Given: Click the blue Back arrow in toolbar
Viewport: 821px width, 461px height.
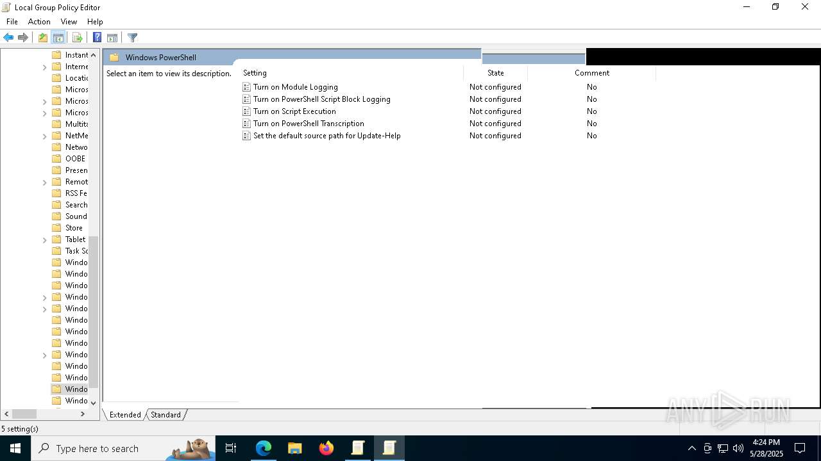Looking at the screenshot, I should point(8,38).
